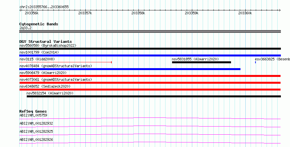The width and height of the screenshot is (290, 147).
Task: Click the ABI2|NM_001282926 gene label
Action: point(36,140)
